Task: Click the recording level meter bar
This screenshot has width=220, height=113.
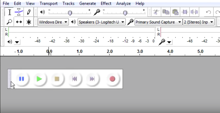Action: (190, 32)
